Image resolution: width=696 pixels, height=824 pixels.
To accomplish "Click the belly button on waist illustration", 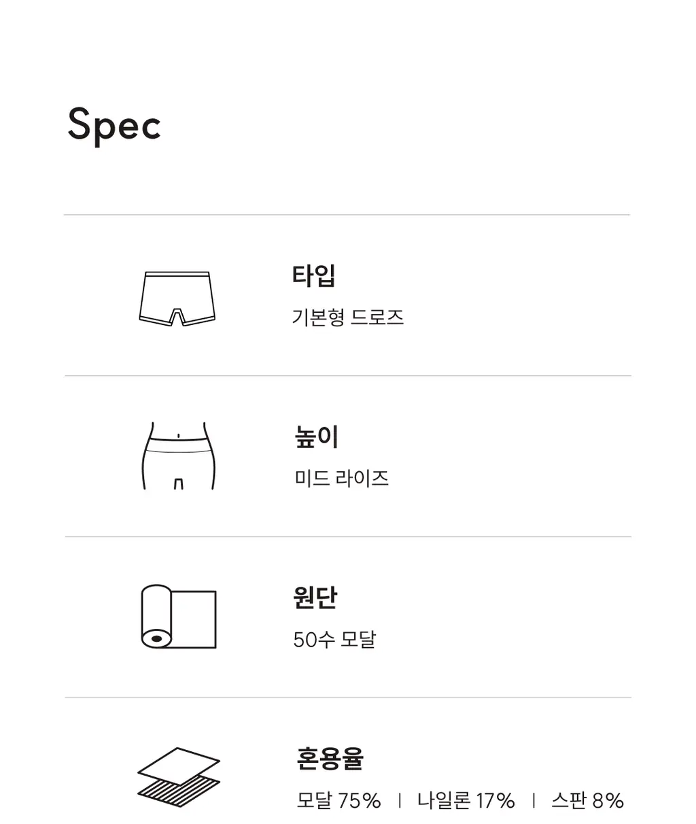I will point(178,434).
